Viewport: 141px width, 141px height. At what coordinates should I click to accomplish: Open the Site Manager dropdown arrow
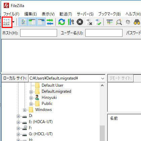tap(13, 22)
